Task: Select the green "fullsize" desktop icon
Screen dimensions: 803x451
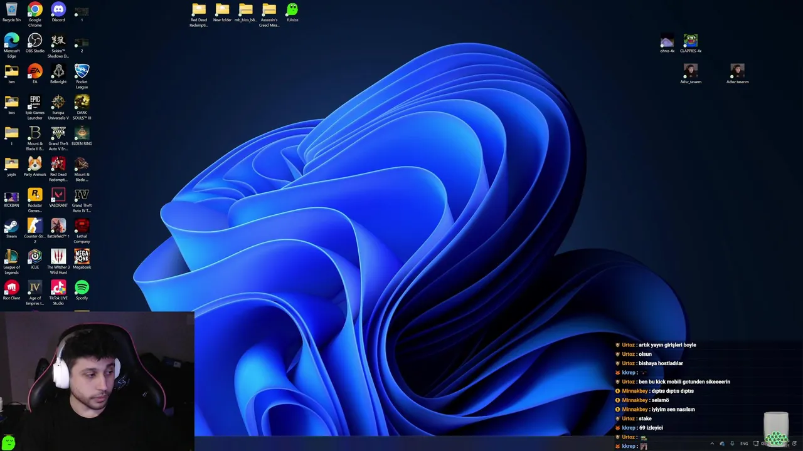Action: click(292, 12)
